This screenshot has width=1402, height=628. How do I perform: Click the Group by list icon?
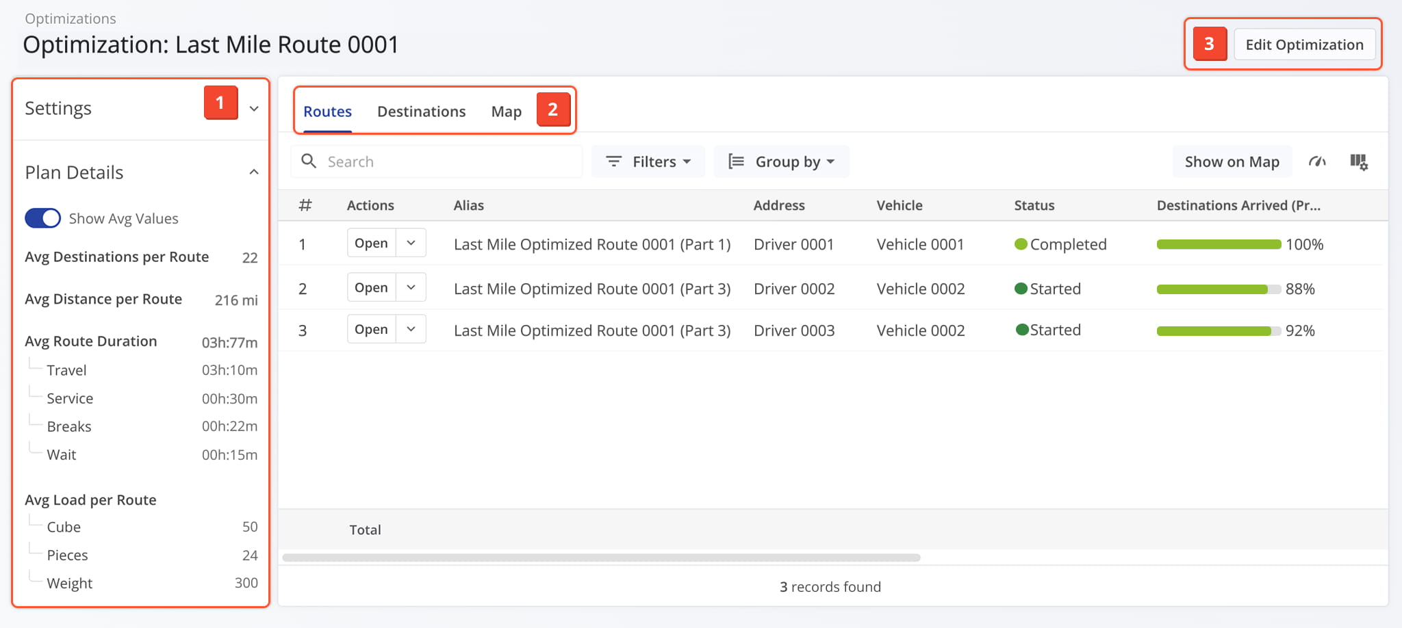(x=736, y=161)
